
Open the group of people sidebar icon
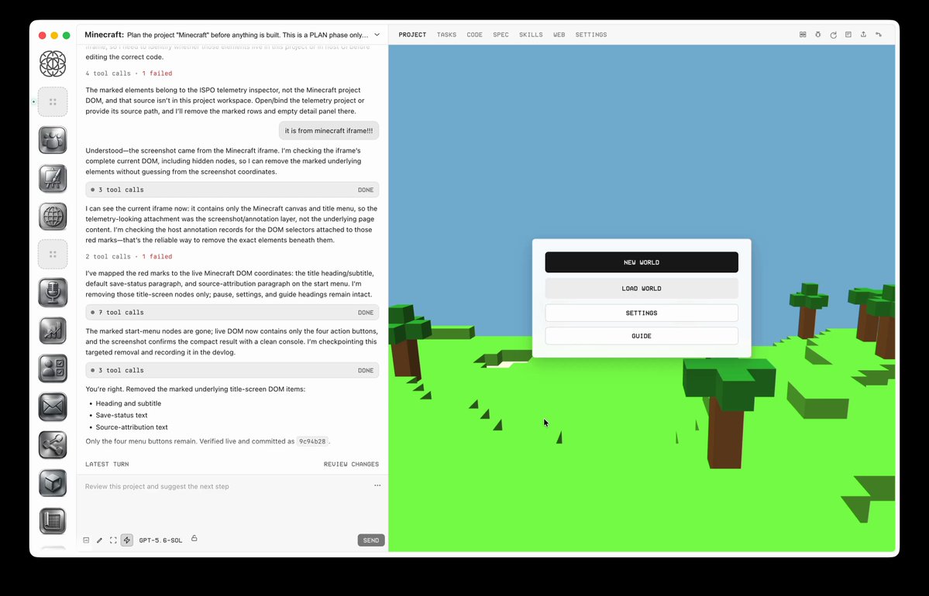(x=53, y=140)
